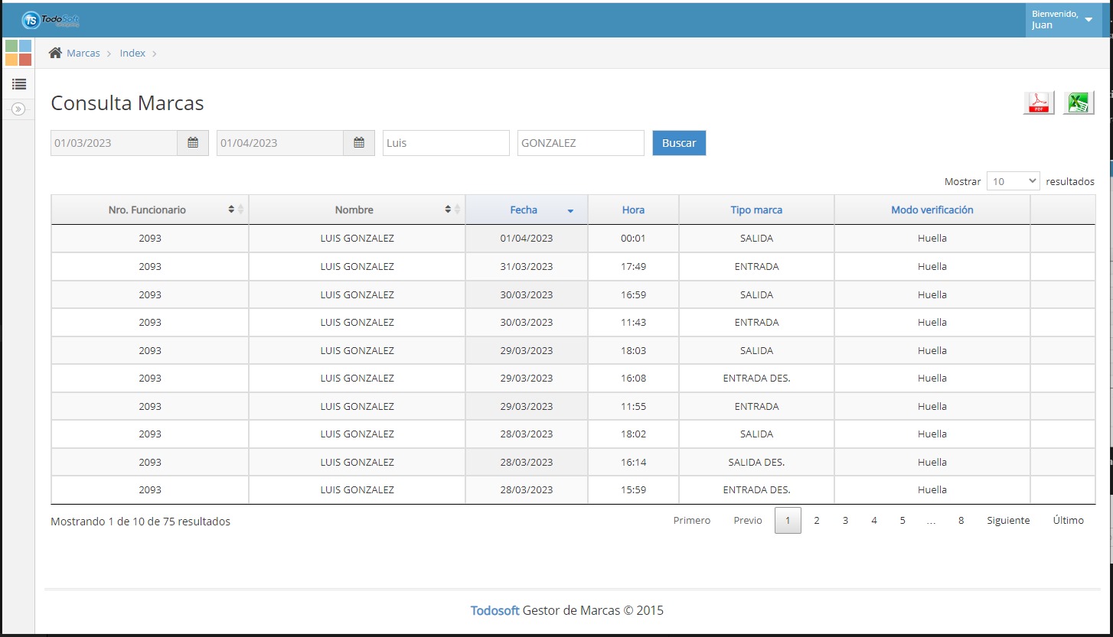1113x637 pixels.
Task: Sort by Nro. Funcionario column arrows
Action: coord(237,210)
